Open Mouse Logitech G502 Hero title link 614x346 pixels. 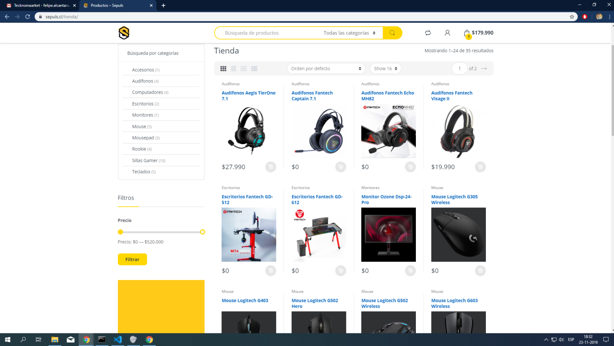click(315, 303)
